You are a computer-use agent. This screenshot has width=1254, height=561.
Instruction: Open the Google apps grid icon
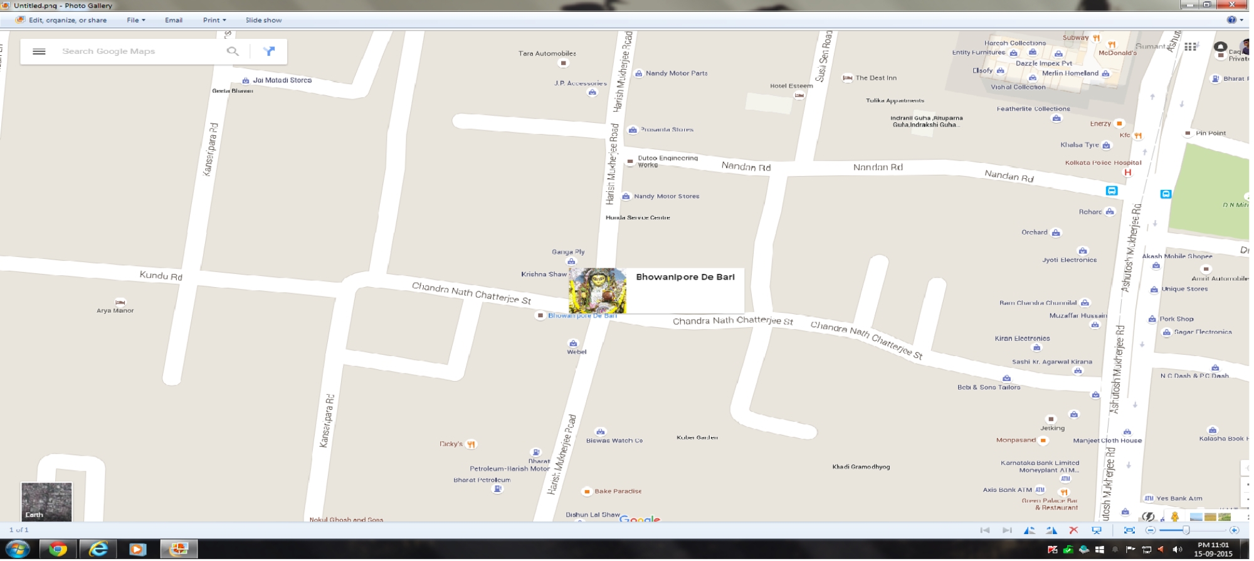pos(1190,47)
